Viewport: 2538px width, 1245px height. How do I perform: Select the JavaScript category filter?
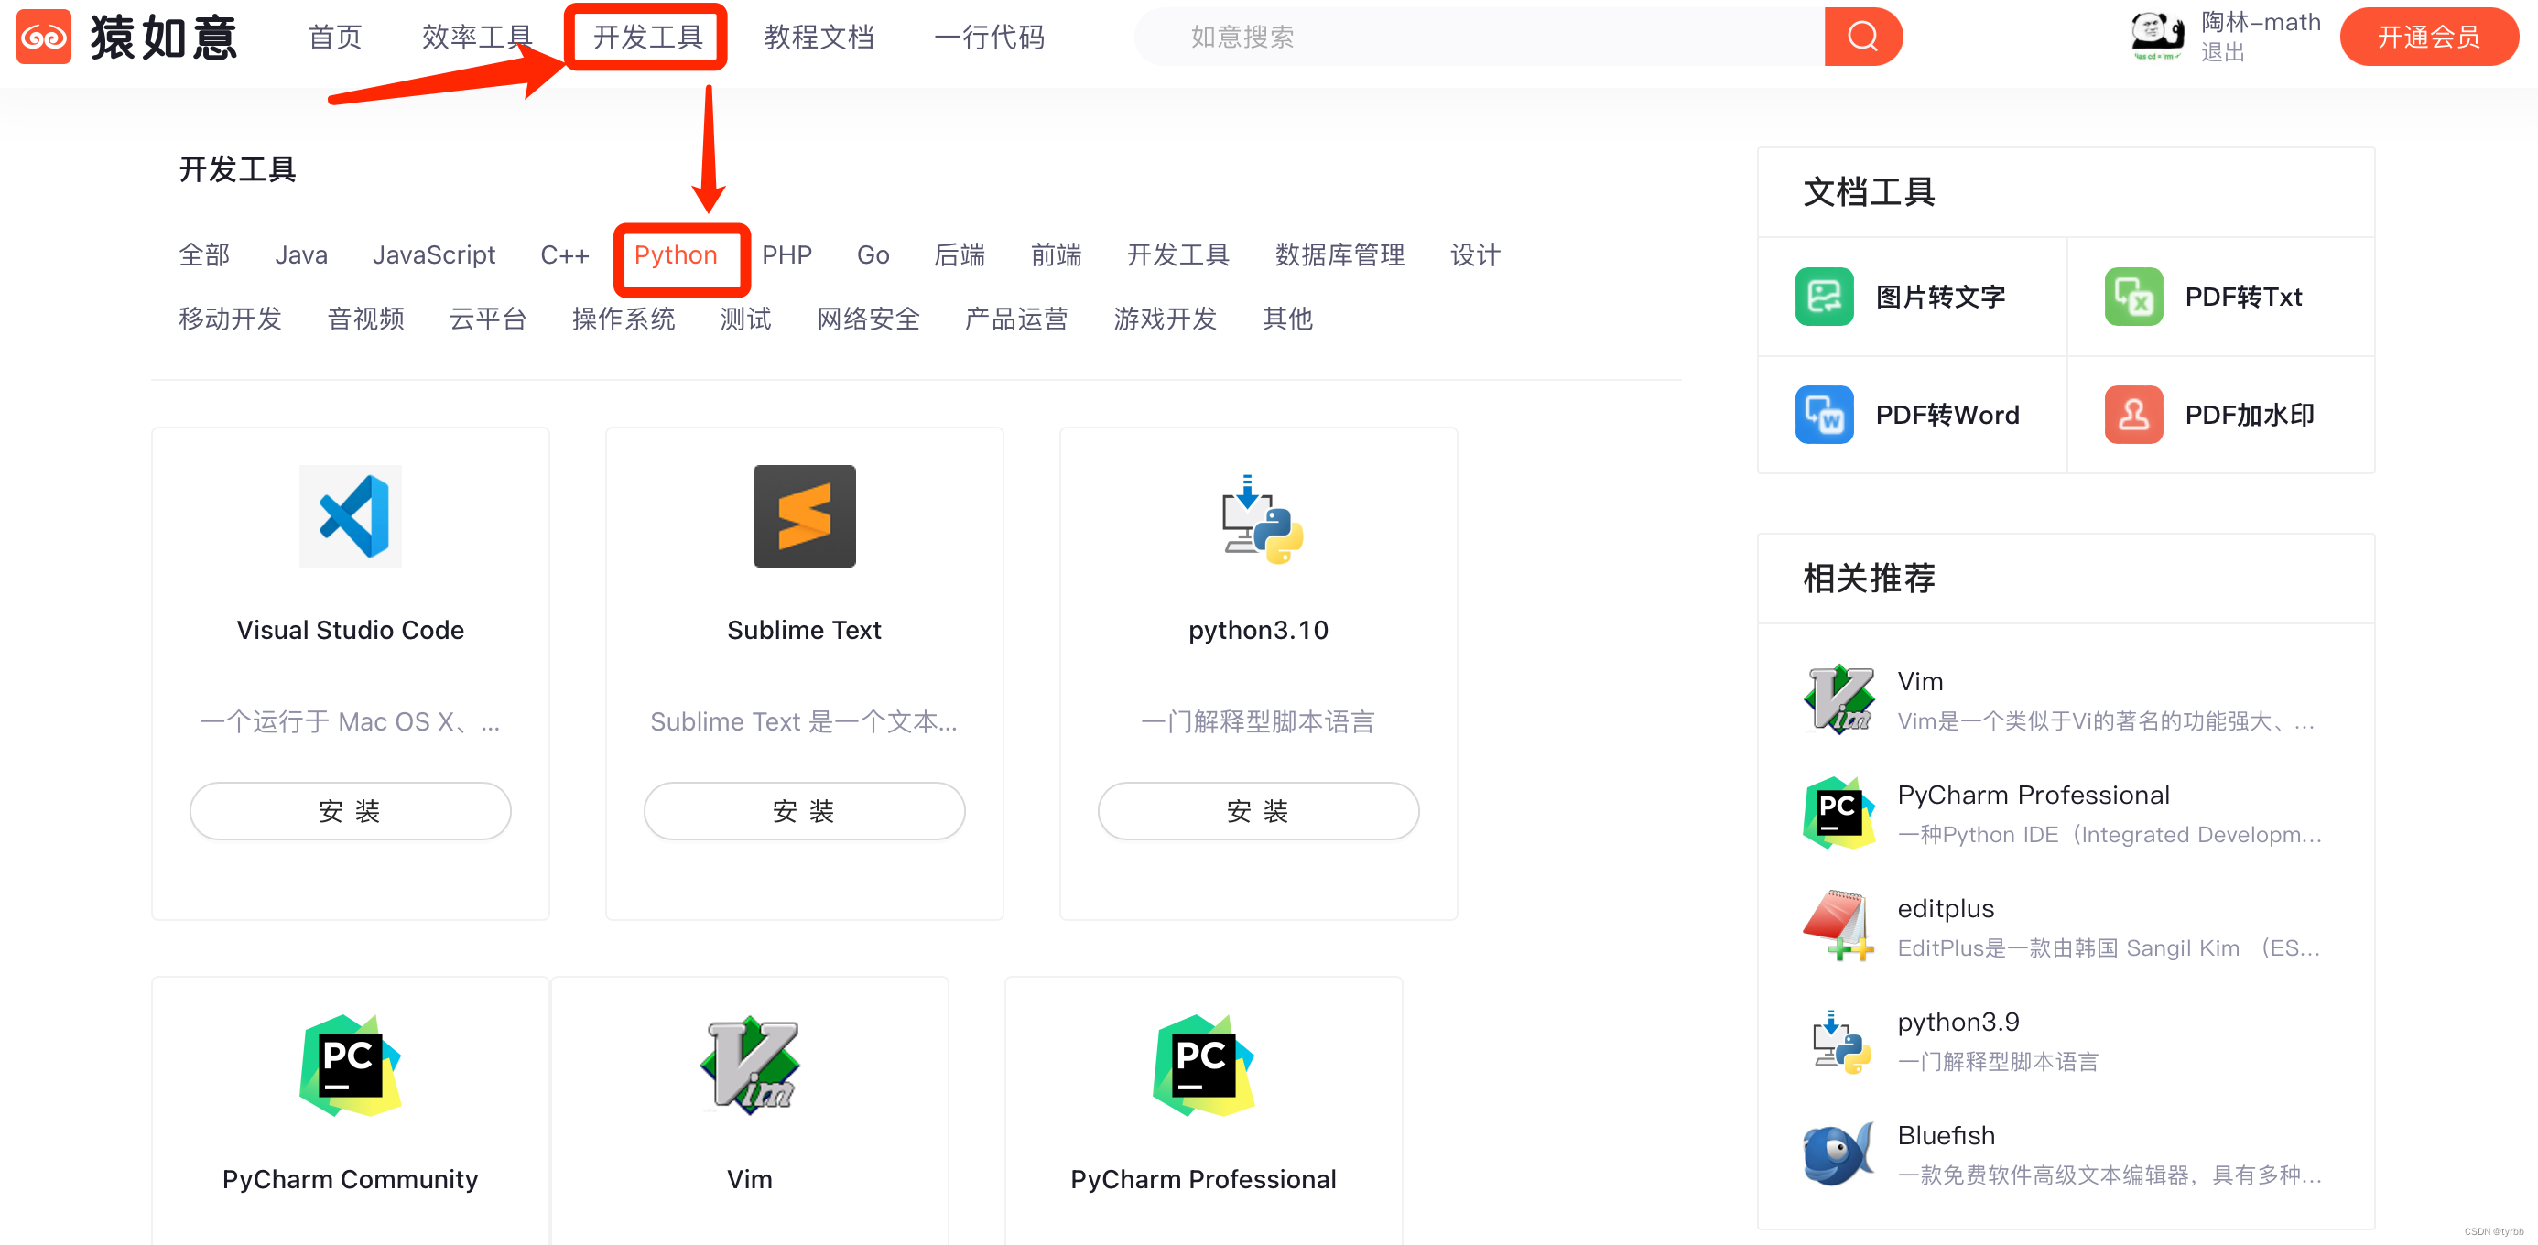click(x=433, y=255)
